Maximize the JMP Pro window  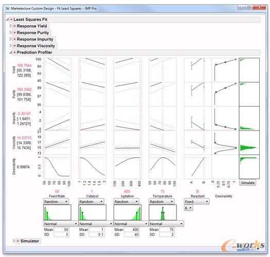tap(249, 7)
